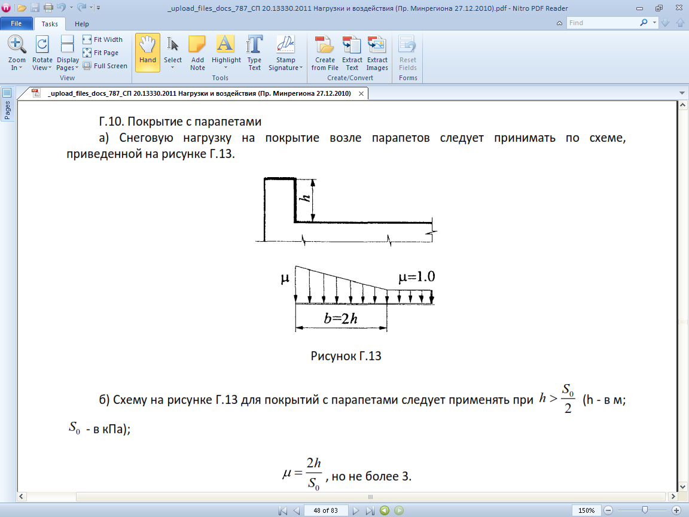Click the Type Text tool
Image resolution: width=689 pixels, height=517 pixels.
254,52
